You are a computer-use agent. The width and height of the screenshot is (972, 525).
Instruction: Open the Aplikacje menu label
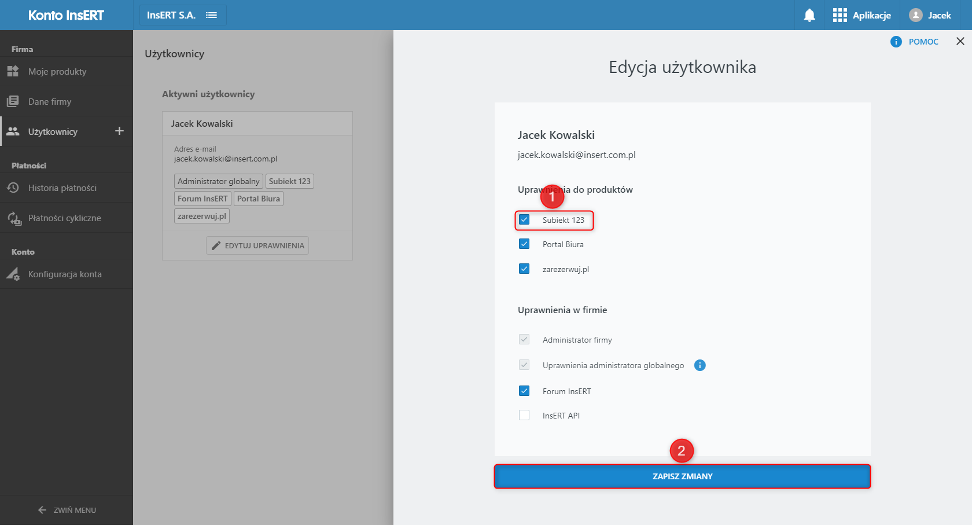pyautogui.click(x=871, y=15)
